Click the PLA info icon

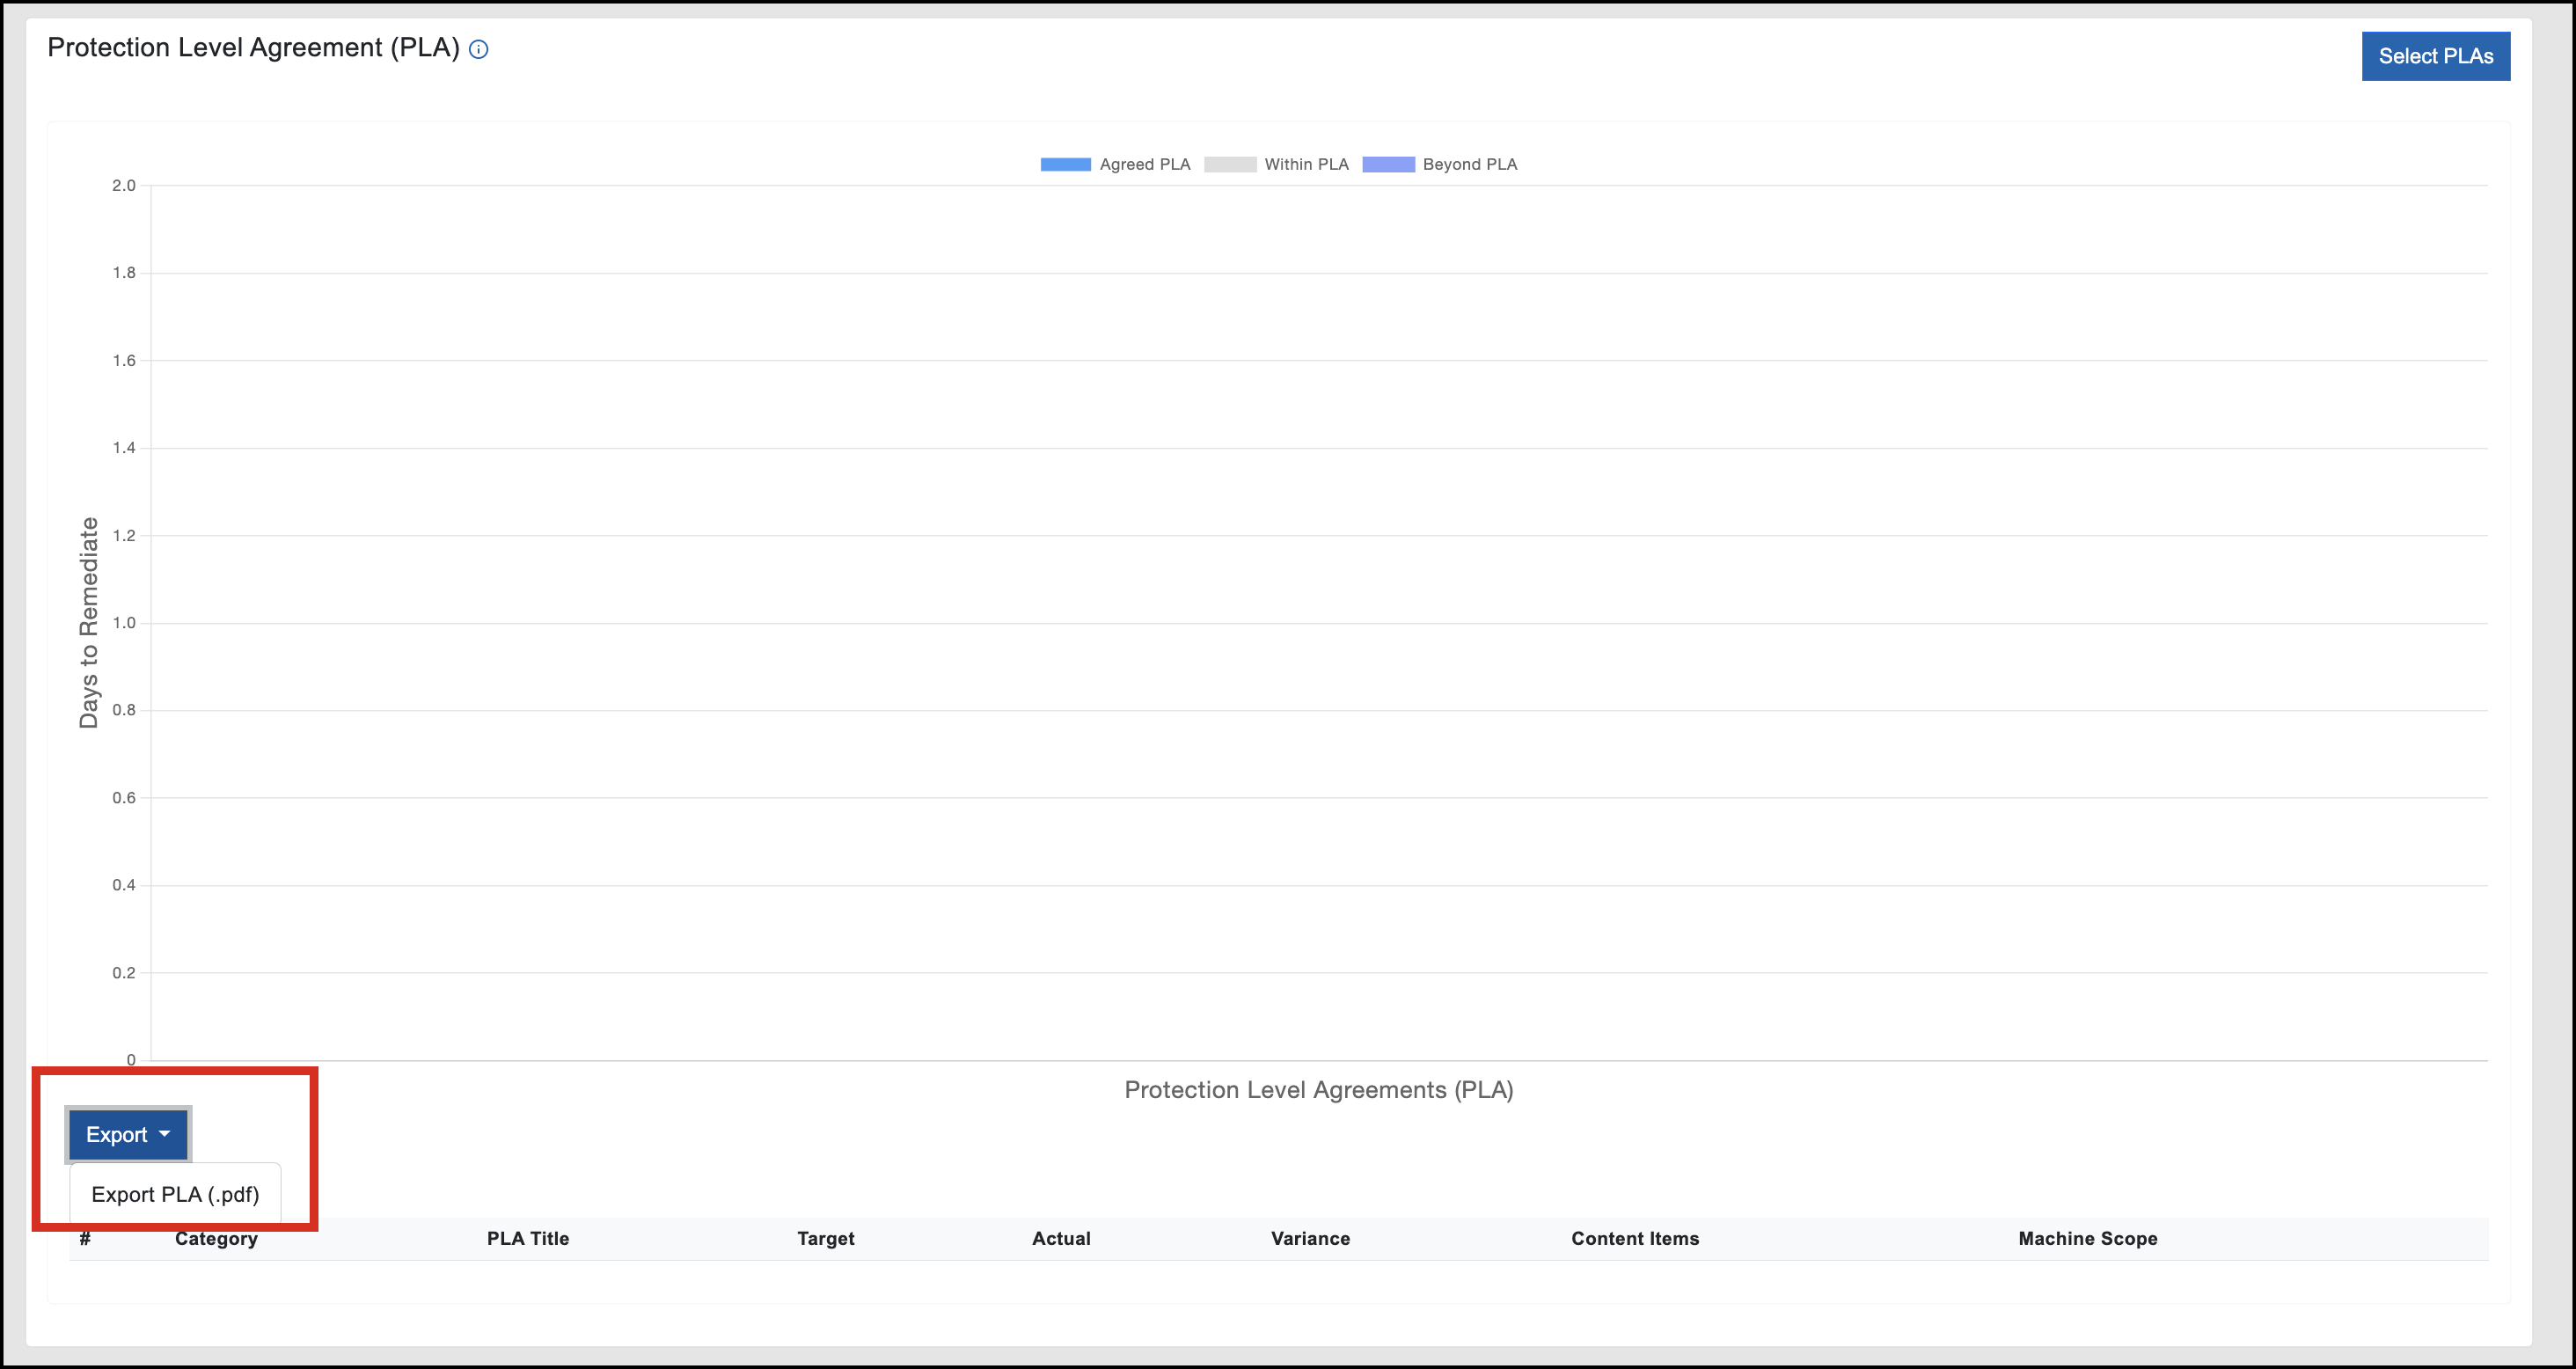pyautogui.click(x=479, y=49)
